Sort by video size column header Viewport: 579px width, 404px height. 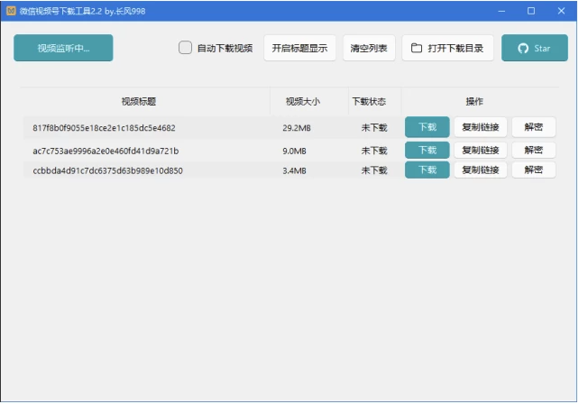[302, 102]
